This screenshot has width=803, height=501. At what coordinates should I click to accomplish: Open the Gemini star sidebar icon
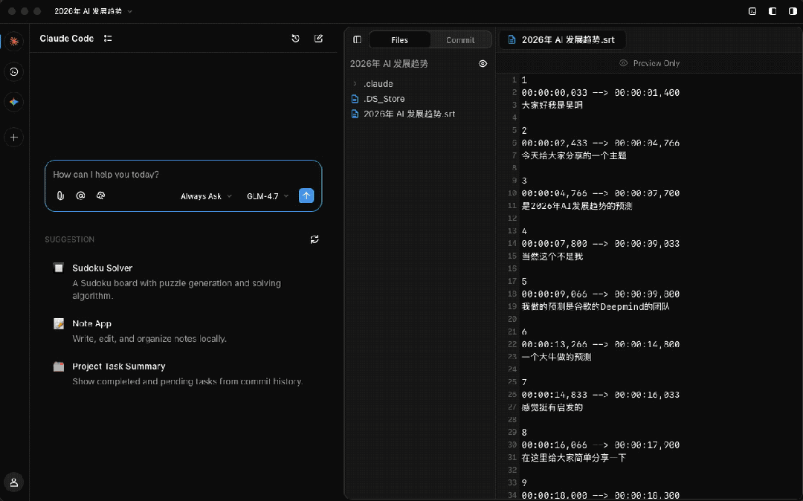click(x=14, y=102)
